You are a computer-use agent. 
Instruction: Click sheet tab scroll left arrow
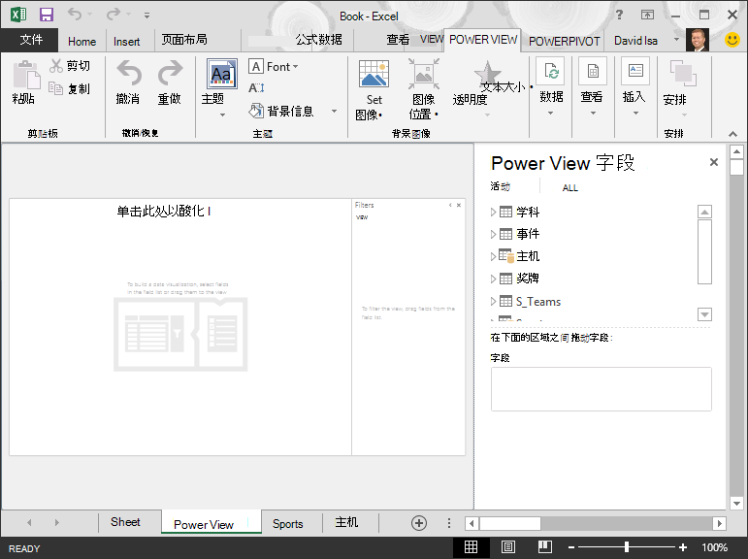(x=29, y=523)
